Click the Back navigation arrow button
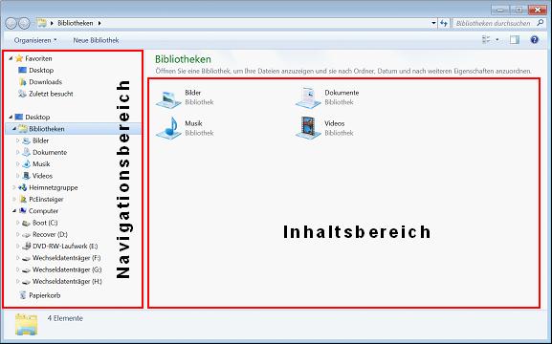The width and height of the screenshot is (552, 344). (11, 24)
